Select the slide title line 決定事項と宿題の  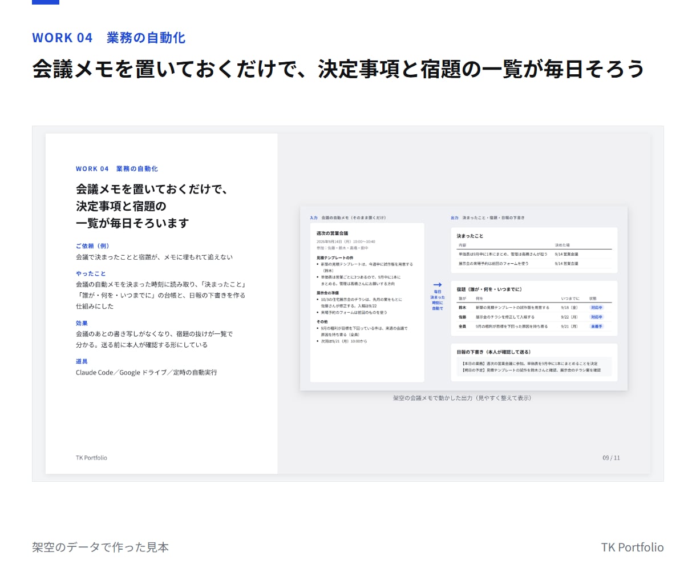[121, 206]
